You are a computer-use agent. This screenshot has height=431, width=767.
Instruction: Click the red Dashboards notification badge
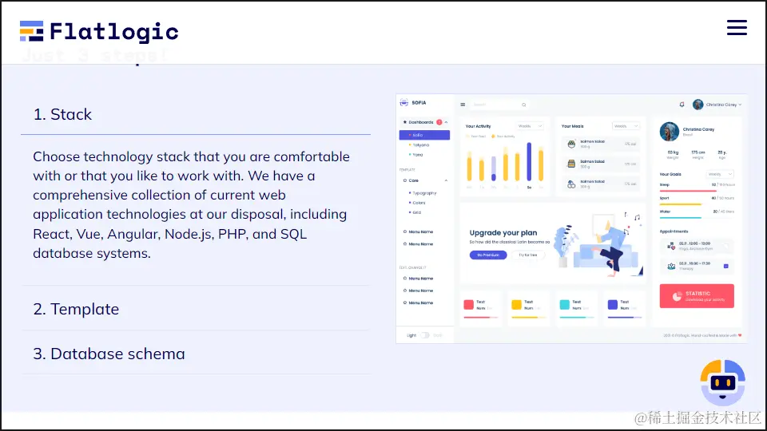439,122
